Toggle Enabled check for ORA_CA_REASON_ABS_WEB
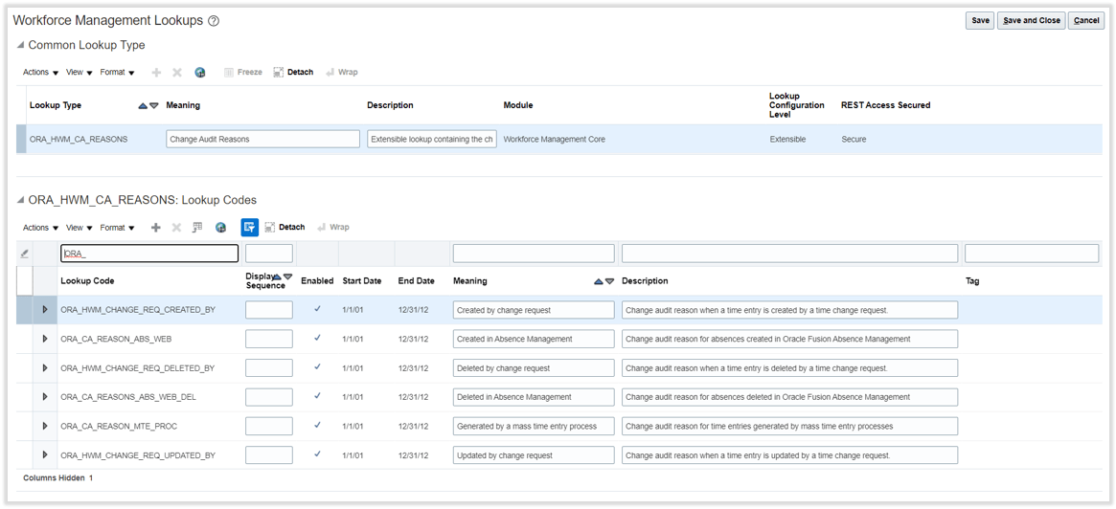 click(317, 339)
